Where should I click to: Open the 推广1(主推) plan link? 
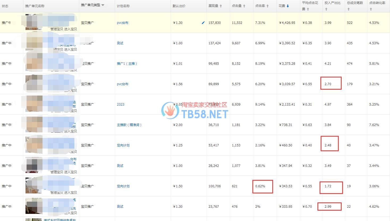[127, 64]
